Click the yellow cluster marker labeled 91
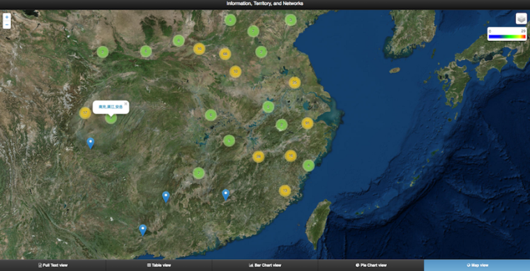Image resolution: width=530 pixels, height=271 pixels. click(308, 123)
